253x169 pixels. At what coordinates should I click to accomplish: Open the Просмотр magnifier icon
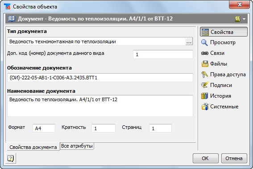pos(204,42)
